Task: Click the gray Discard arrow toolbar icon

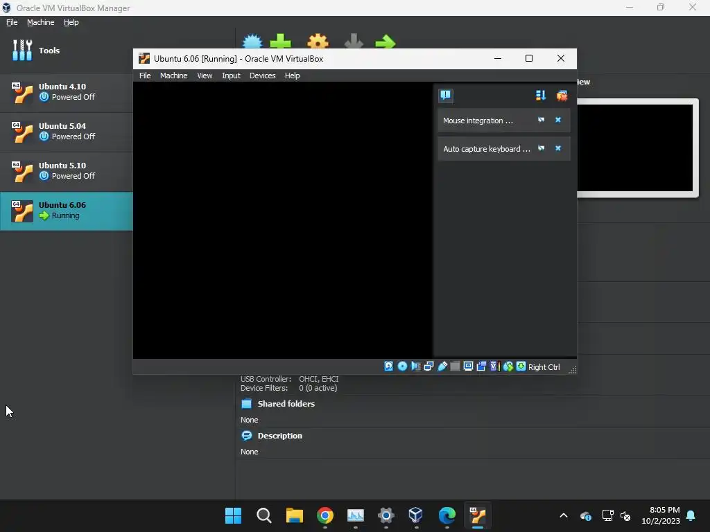Action: (x=354, y=41)
